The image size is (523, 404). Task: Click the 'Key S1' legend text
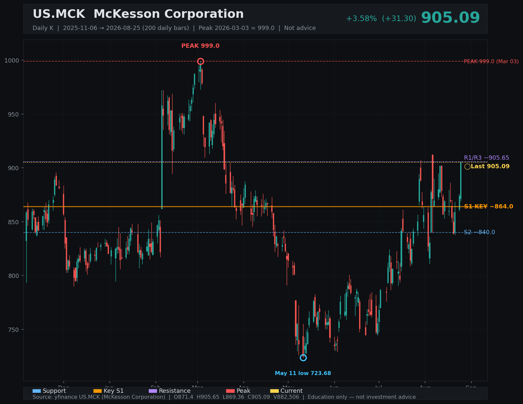click(x=114, y=391)
